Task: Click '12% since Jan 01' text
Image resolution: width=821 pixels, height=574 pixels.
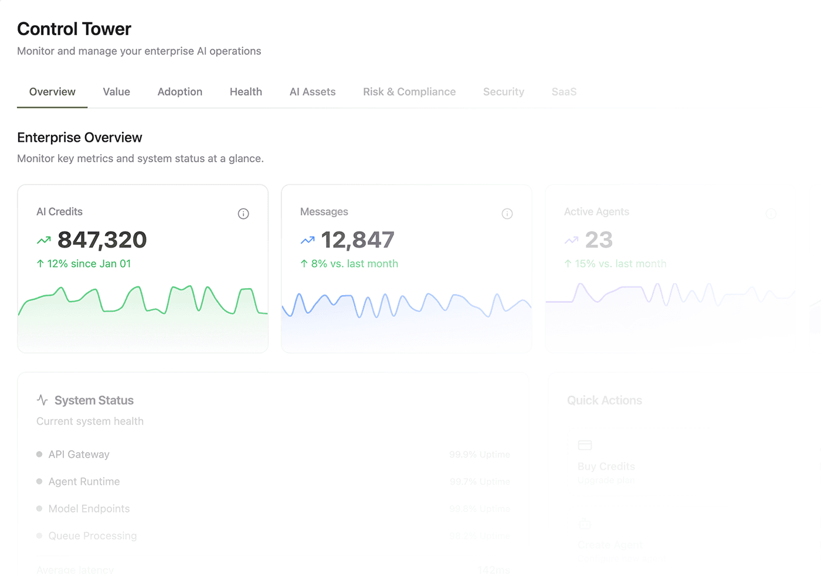Action: click(x=89, y=264)
